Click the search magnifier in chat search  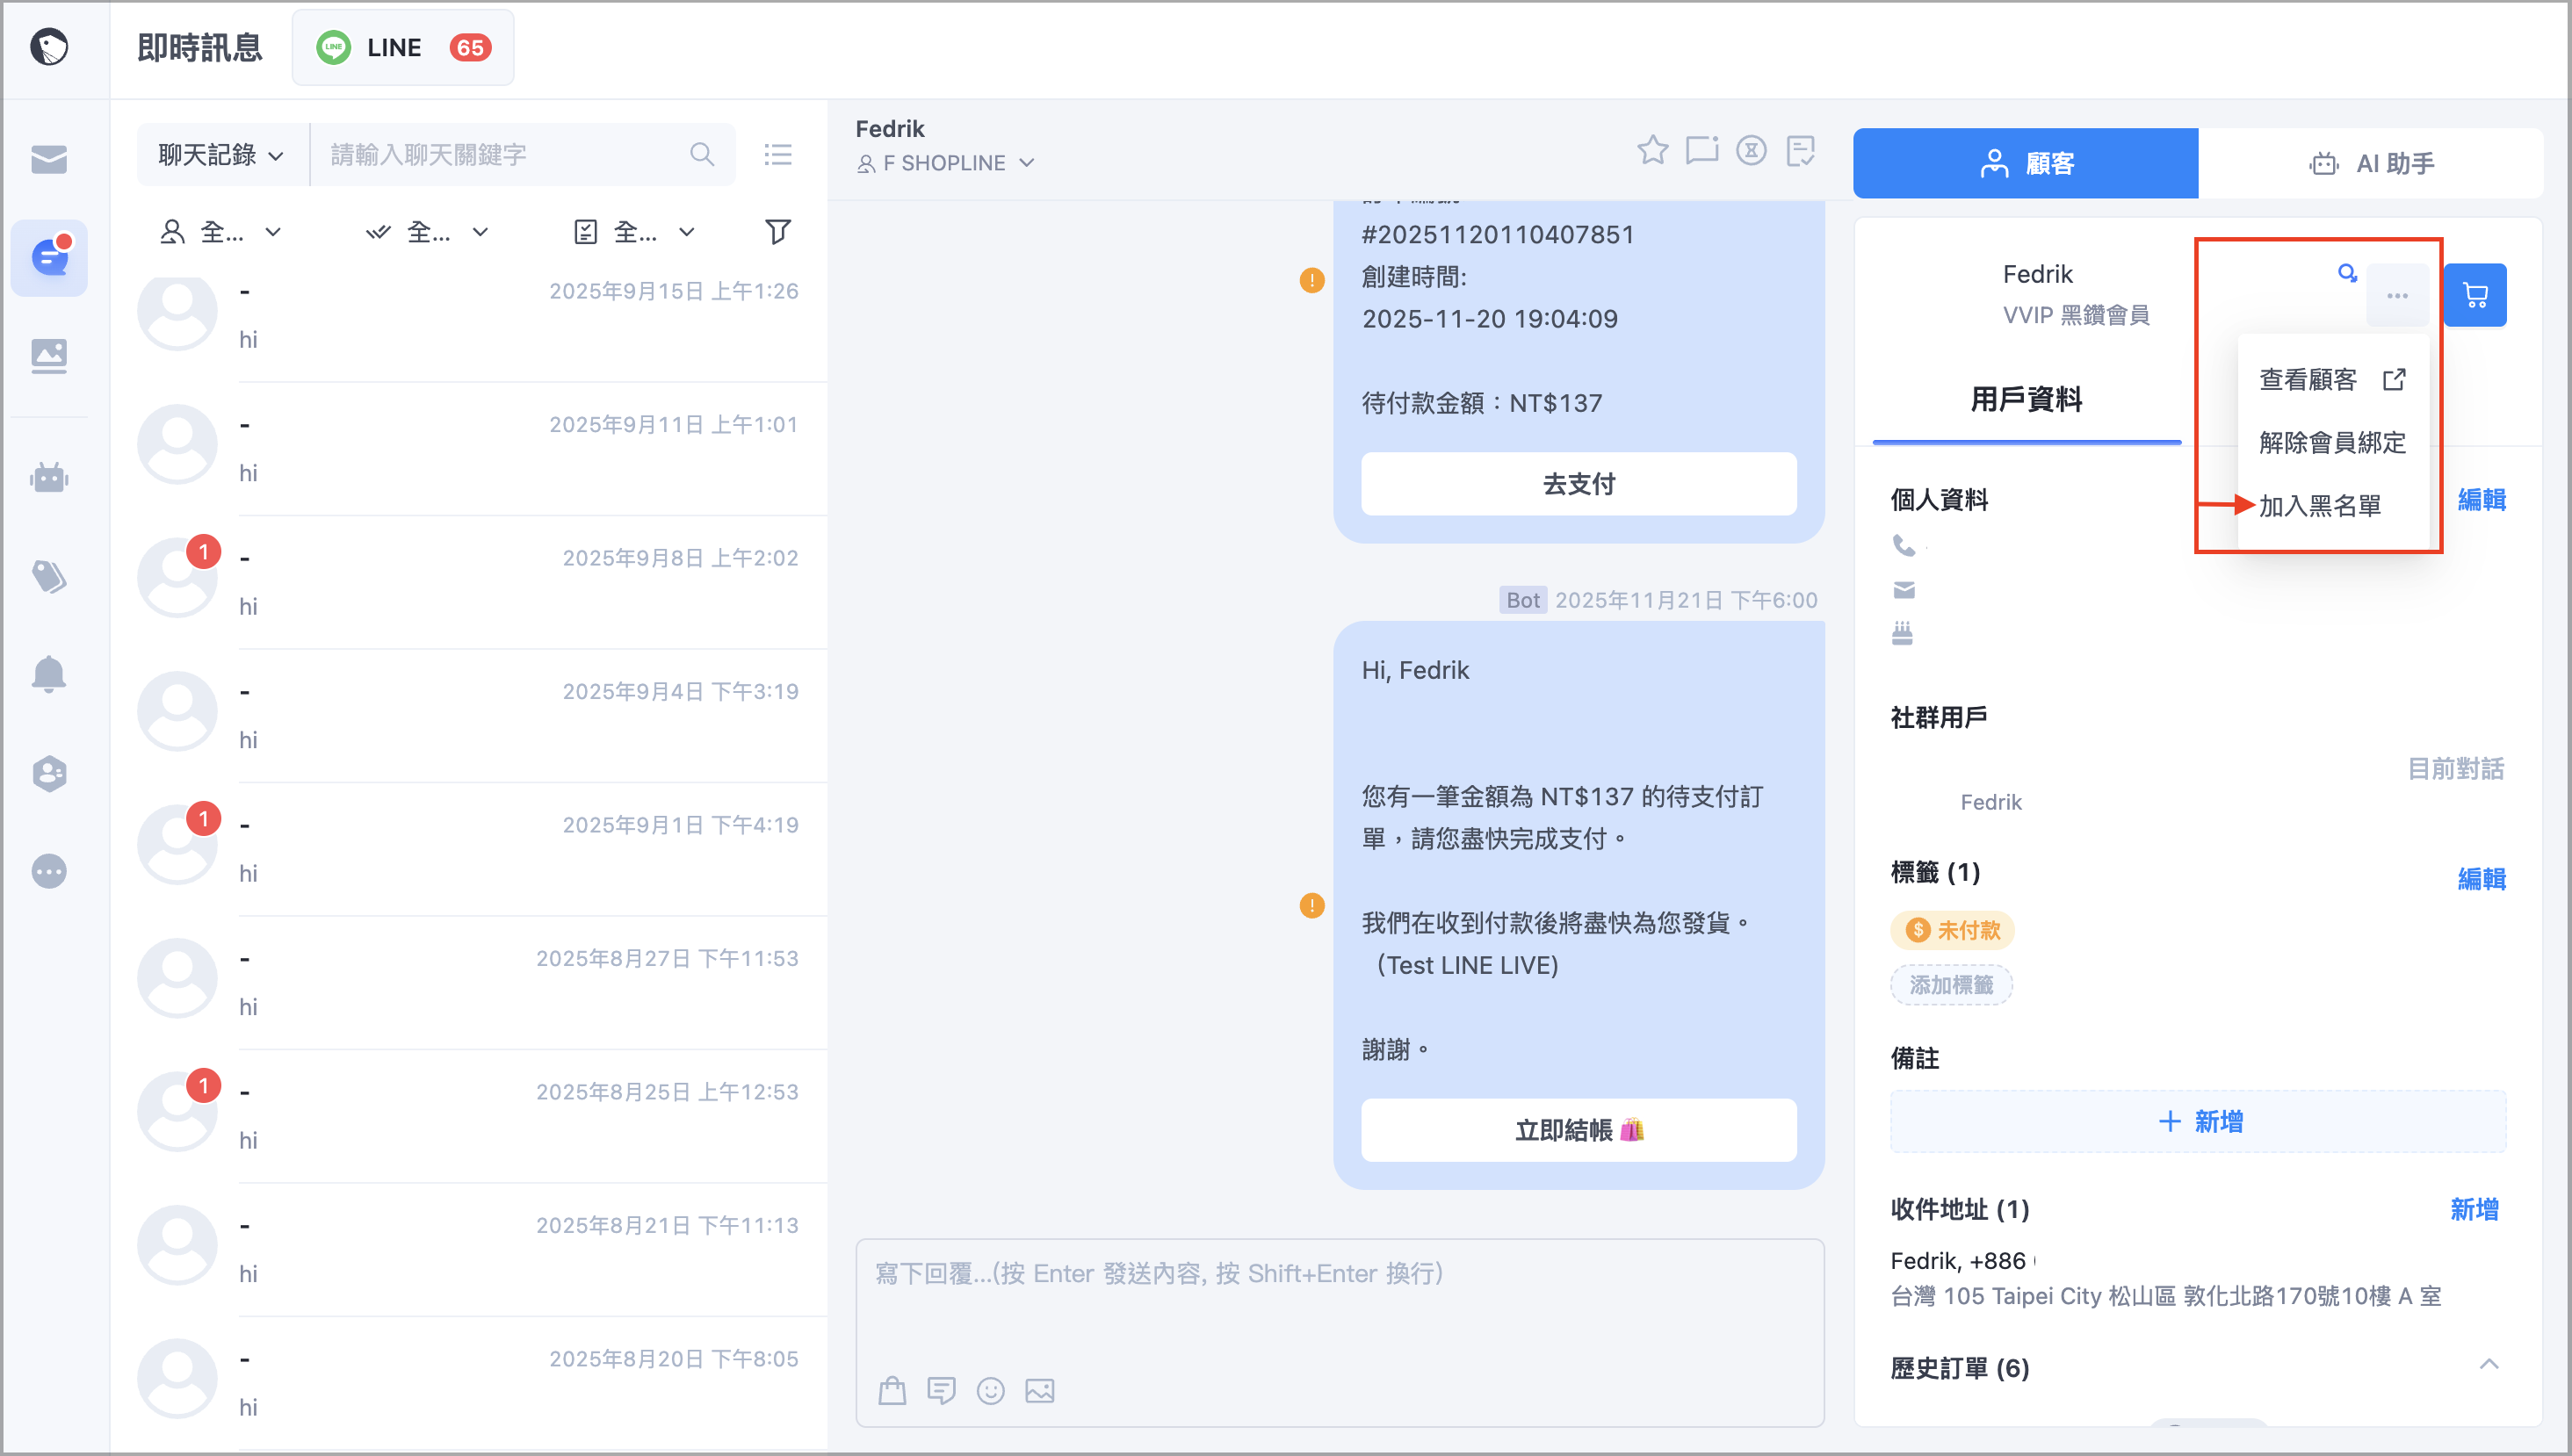[702, 154]
